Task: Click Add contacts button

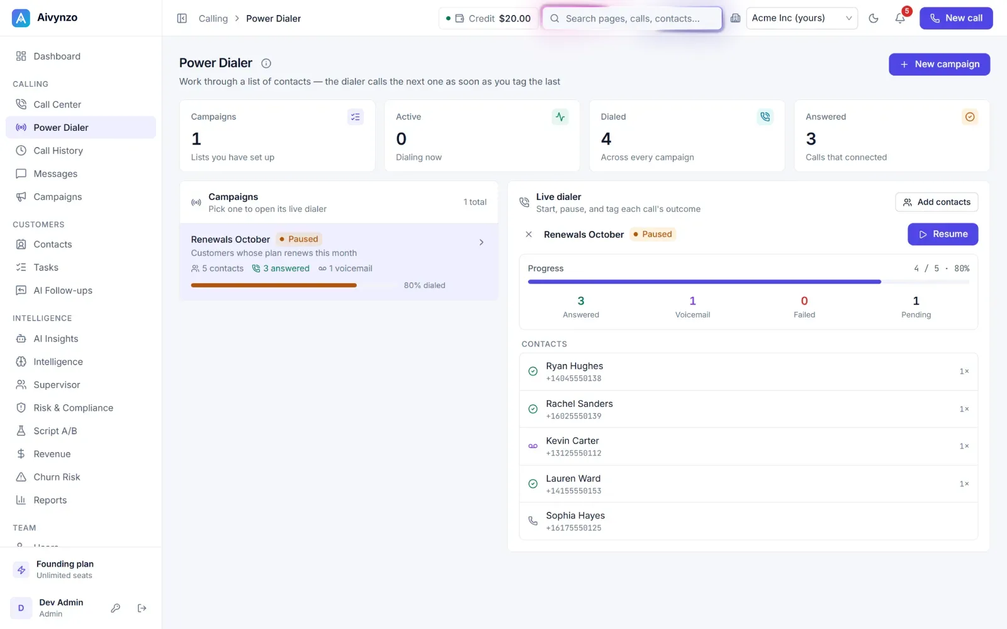Action: pos(937,202)
